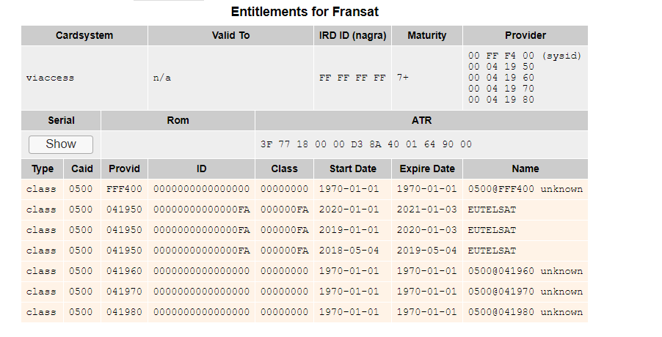Click the Caid column header
The width and height of the screenshot is (662, 337).
click(82, 168)
